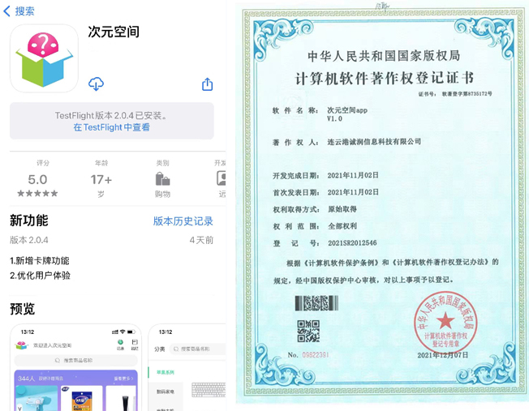The width and height of the screenshot is (529, 411).
Task: Select serial No. 09622391
Action: pos(315,355)
